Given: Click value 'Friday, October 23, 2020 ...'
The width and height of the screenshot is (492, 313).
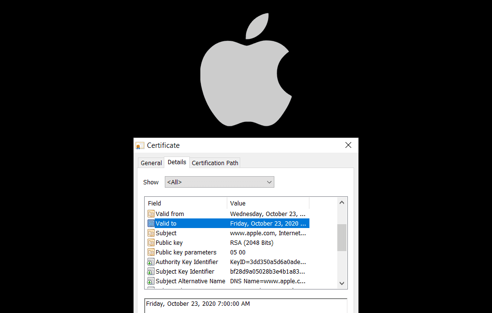Looking at the screenshot, I should [268, 223].
